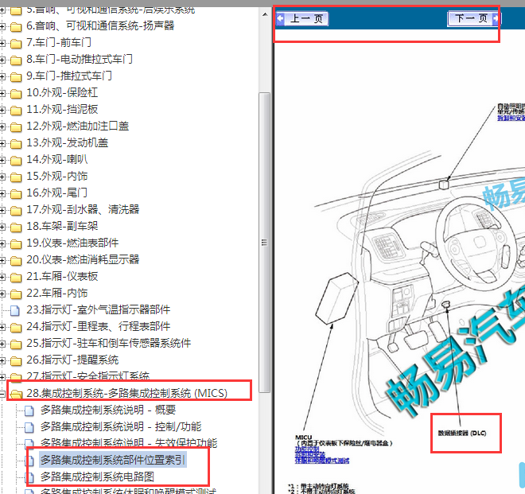Screen dimensions: 525x494
Task: Expand the 15.外观-内饰 node
Action: click(2, 177)
